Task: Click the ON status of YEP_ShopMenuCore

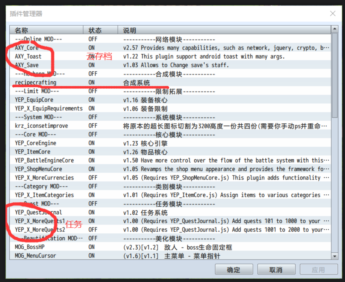Action: coord(91,169)
